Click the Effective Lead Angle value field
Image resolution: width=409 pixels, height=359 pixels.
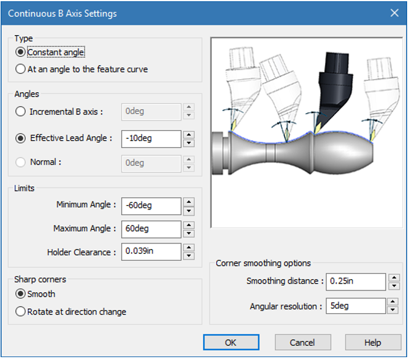151,139
